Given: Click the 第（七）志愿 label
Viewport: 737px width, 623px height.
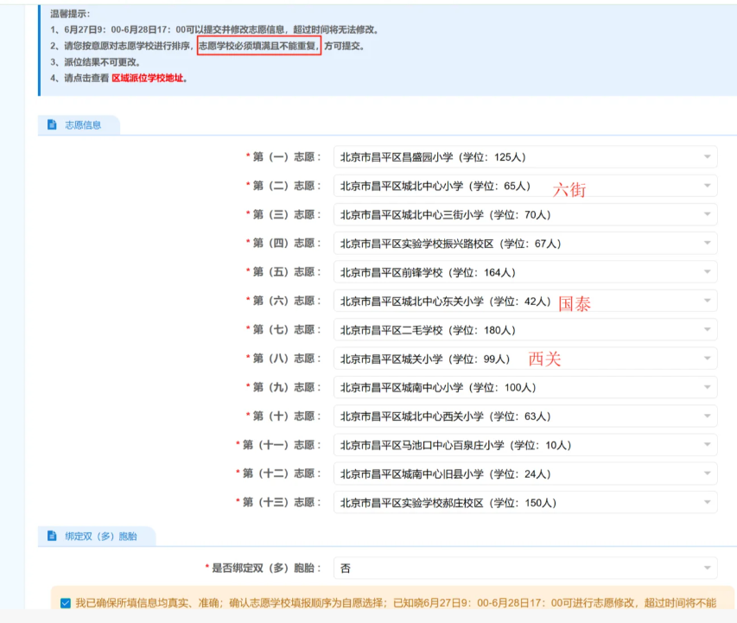Looking at the screenshot, I should 283,329.
